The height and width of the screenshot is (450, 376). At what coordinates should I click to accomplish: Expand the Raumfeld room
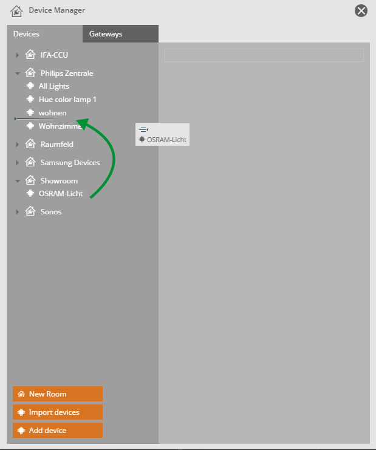18,145
